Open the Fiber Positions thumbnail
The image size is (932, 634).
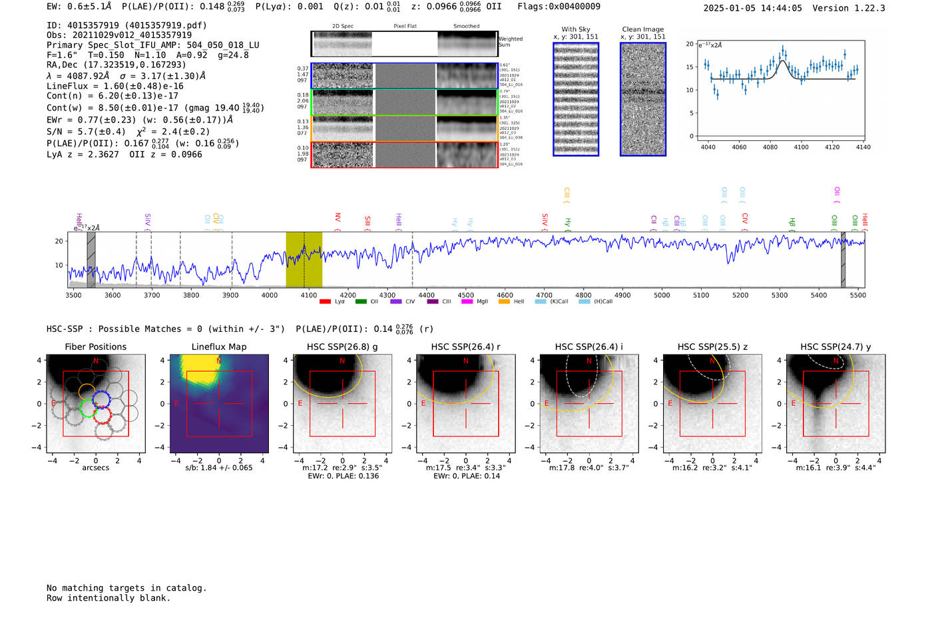point(95,403)
